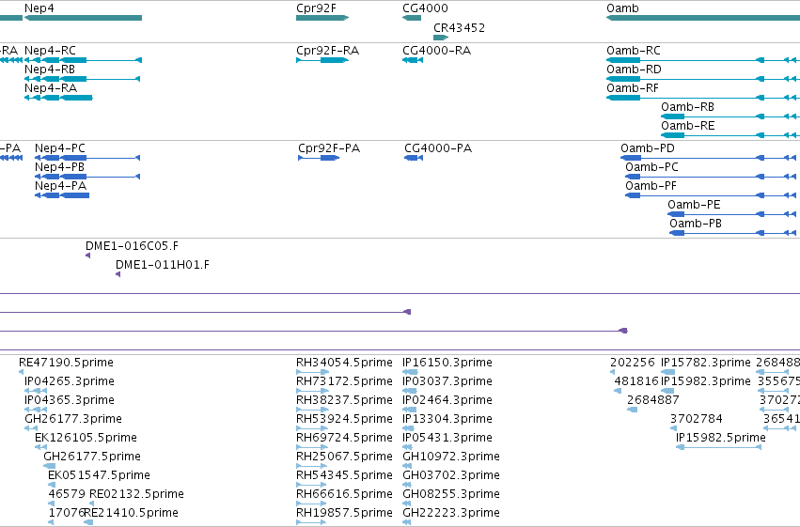
Task: Click the IP03037.3prime EST
Action: pyautogui.click(x=410, y=391)
